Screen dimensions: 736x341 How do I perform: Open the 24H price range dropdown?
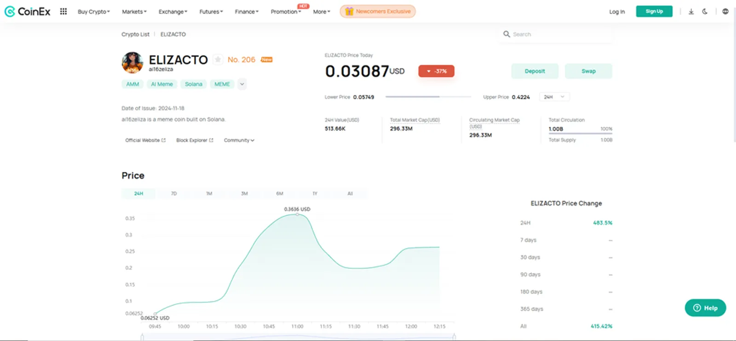pyautogui.click(x=554, y=97)
